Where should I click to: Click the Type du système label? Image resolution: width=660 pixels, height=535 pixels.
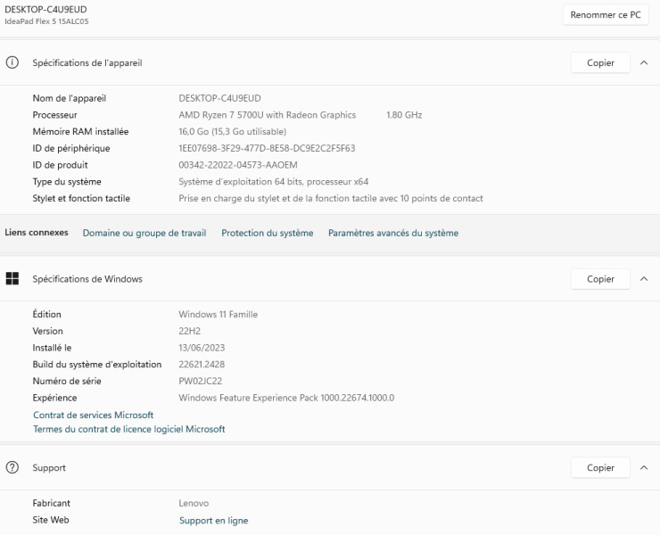67,181
